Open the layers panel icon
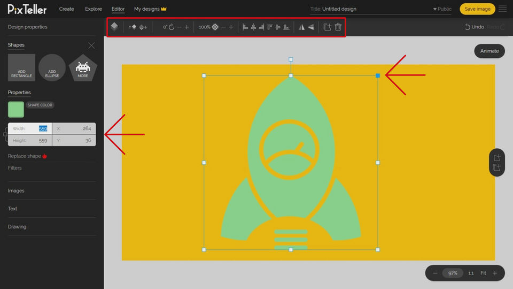Viewport: 513px width, 289px height. [114, 27]
